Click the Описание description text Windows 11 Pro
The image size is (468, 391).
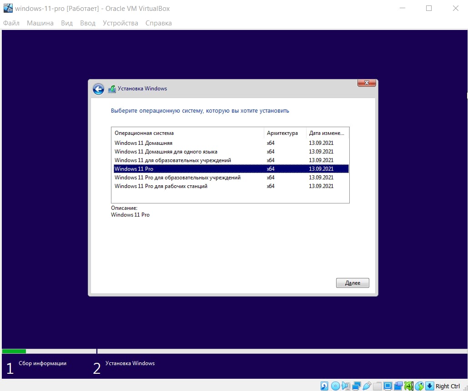pos(130,215)
